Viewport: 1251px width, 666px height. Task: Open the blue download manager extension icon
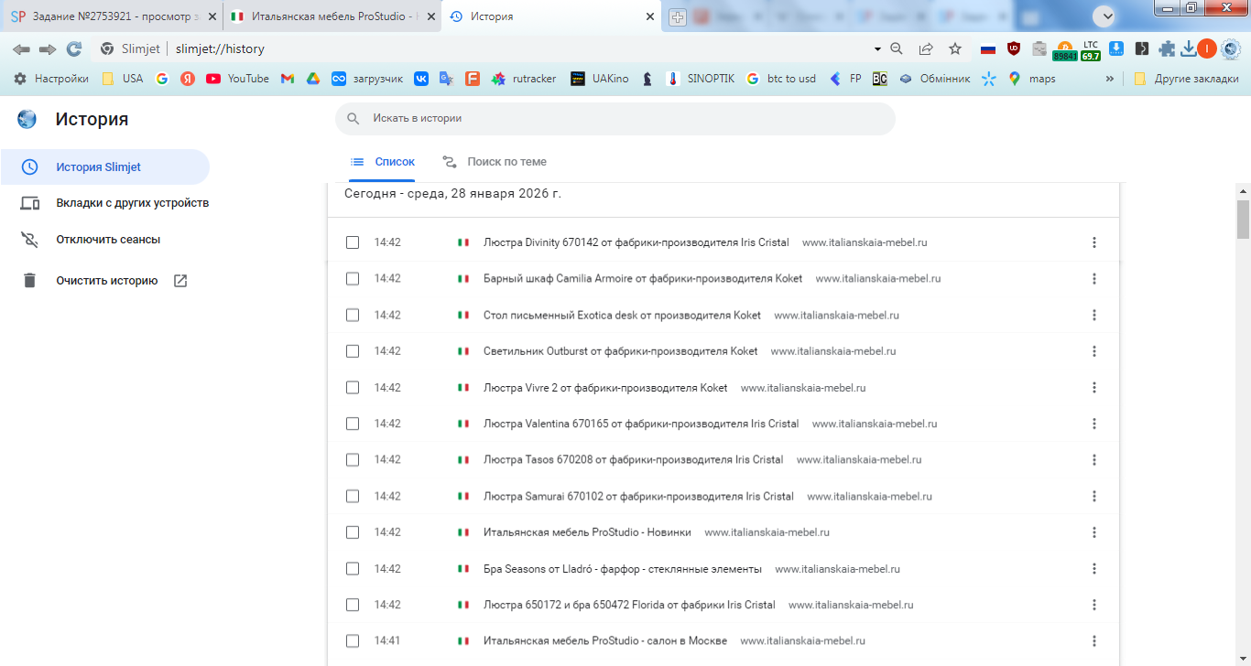tap(1116, 48)
